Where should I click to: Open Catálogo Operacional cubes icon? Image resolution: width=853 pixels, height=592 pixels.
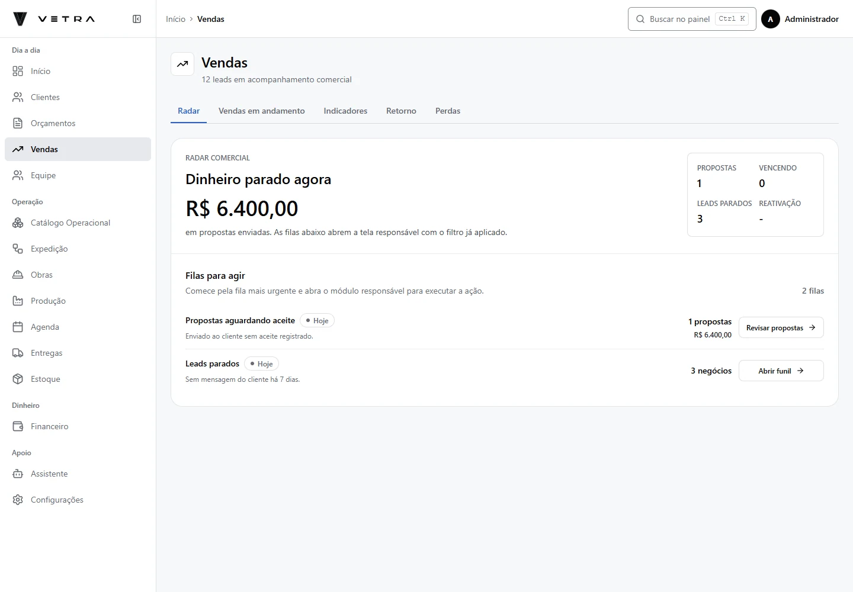coord(18,223)
